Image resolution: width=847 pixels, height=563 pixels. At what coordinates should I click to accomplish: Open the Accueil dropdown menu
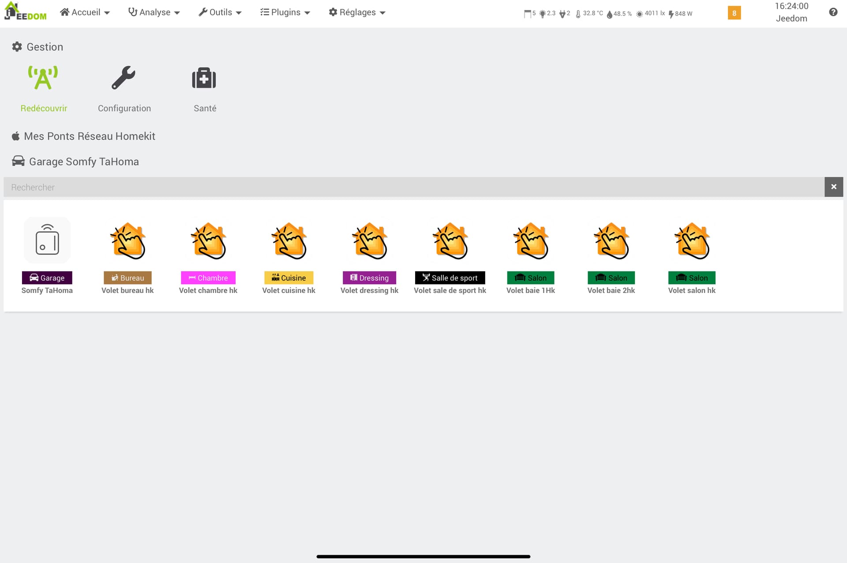pos(85,12)
